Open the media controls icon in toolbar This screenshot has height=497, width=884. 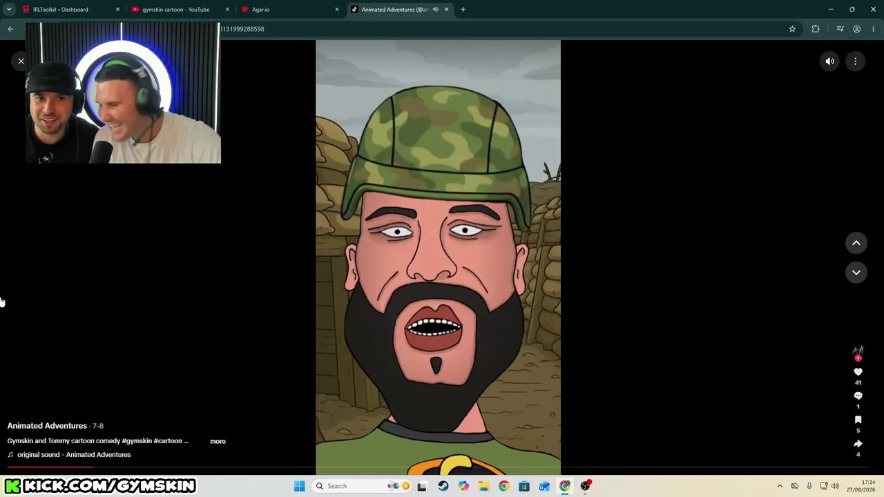click(x=840, y=29)
